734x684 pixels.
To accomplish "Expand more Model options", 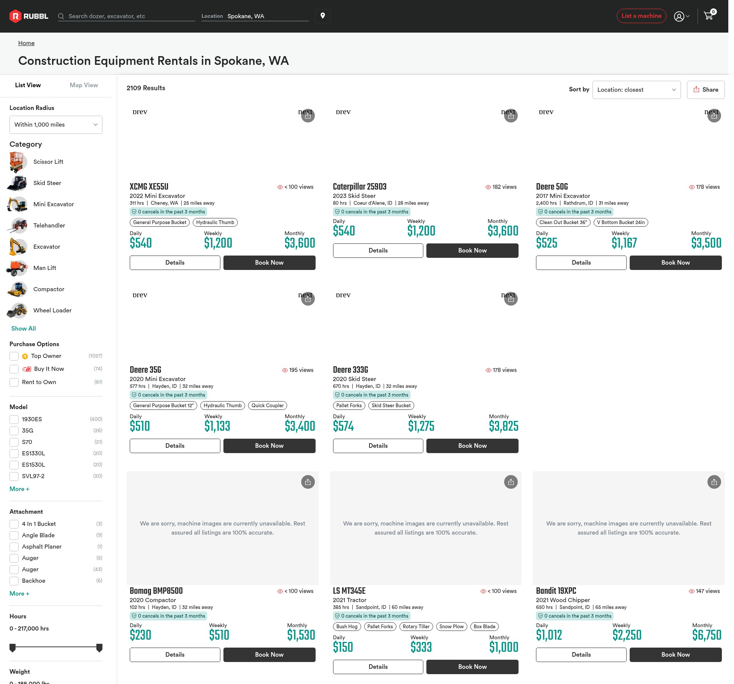I will pyautogui.click(x=19, y=489).
